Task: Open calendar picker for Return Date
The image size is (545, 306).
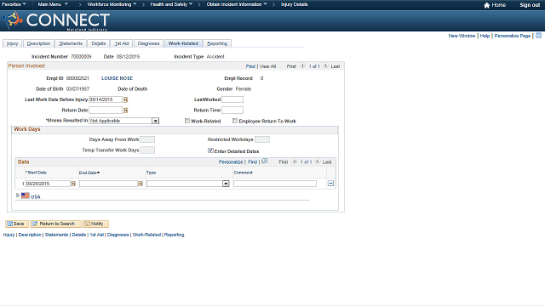Action: pos(125,110)
